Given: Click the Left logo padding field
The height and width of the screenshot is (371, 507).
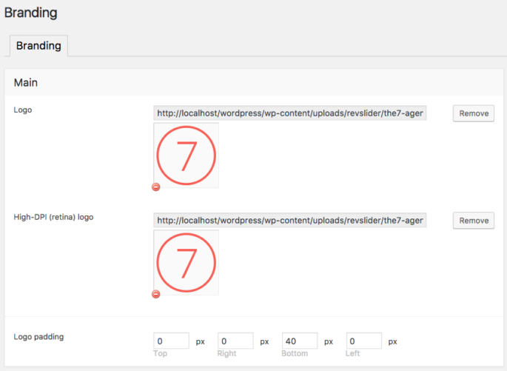Looking at the screenshot, I should (x=364, y=341).
